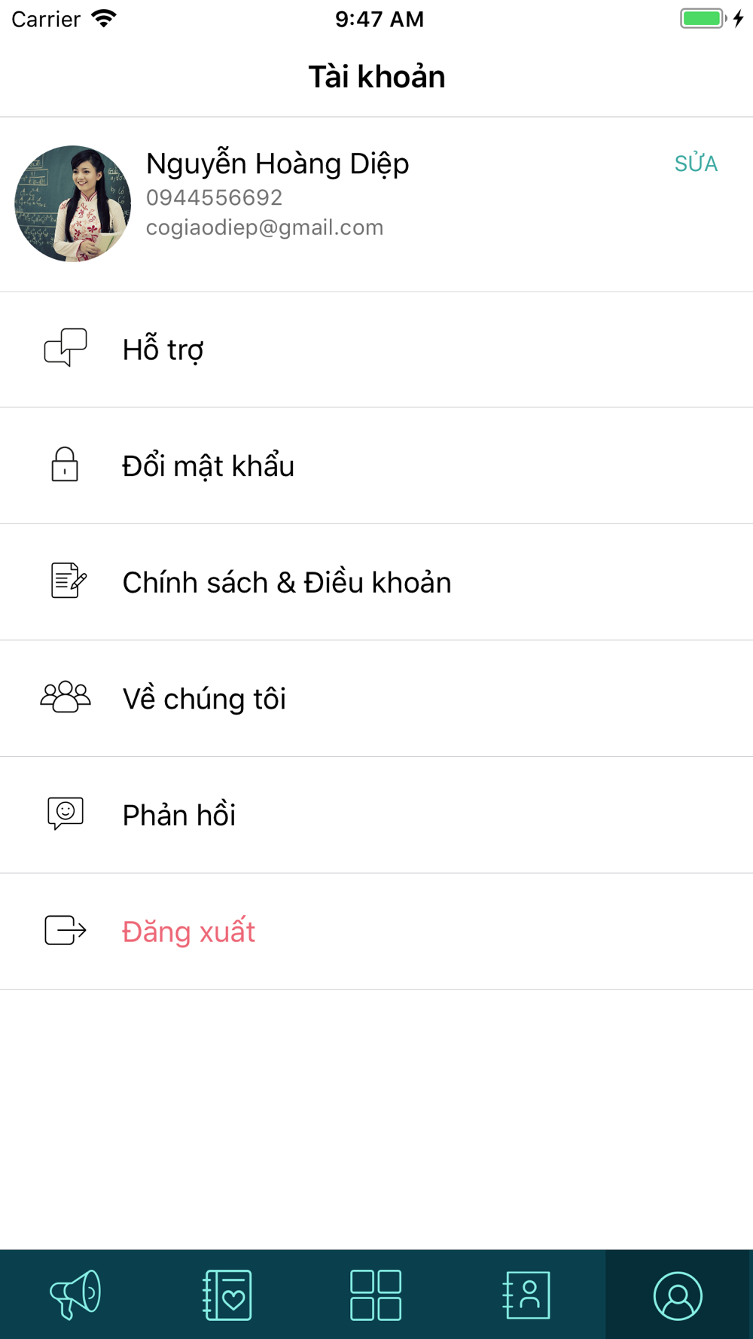Tap the email cogiaodiep@gmail.com

click(264, 227)
